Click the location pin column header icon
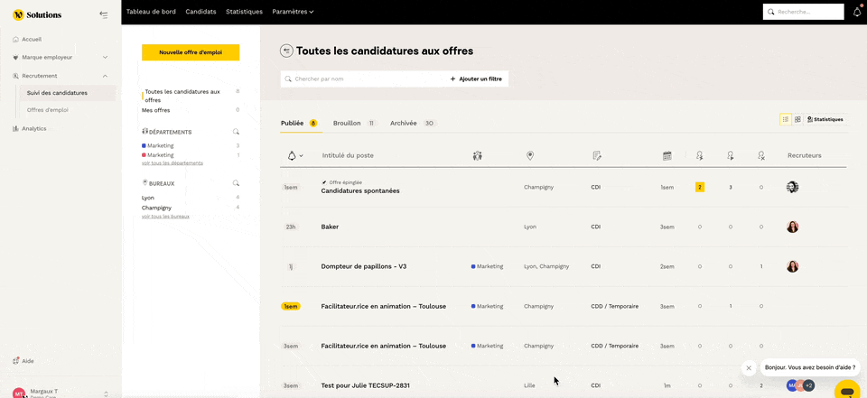Image resolution: width=867 pixels, height=398 pixels. [530, 155]
